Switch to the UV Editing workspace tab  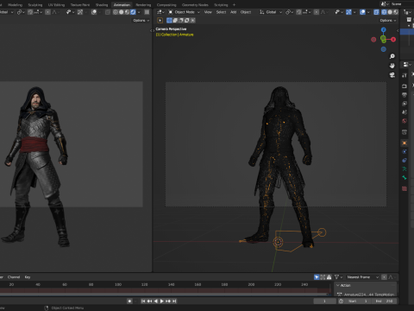[x=56, y=5]
